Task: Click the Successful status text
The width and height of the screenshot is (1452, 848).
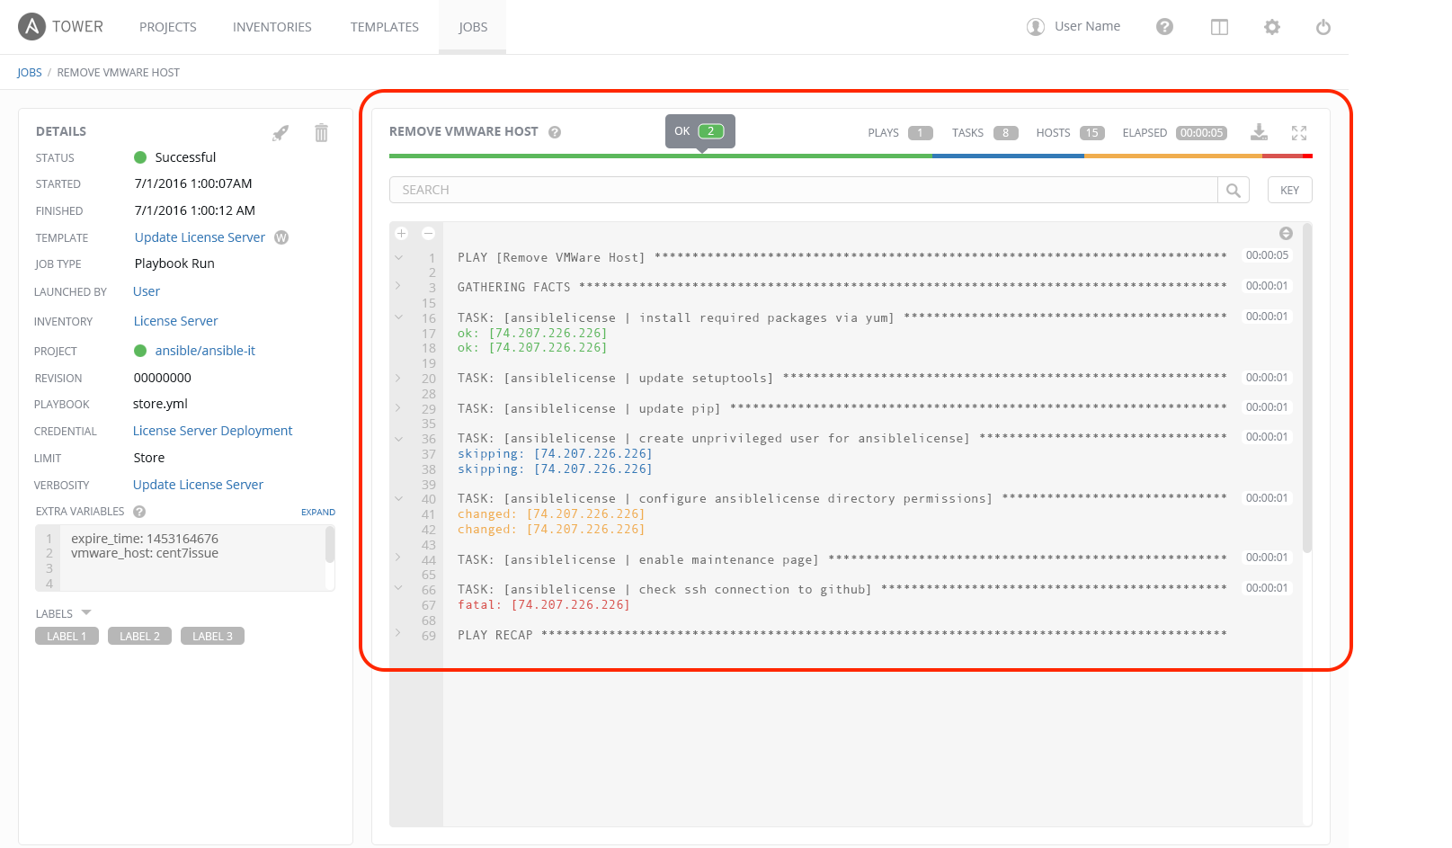Action: click(x=185, y=157)
